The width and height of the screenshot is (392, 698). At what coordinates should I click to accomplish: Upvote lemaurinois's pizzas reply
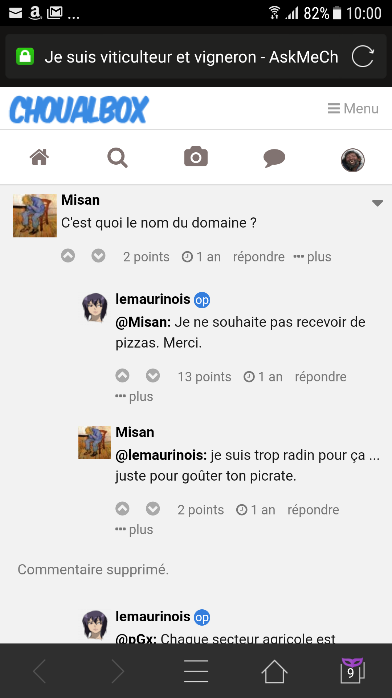122,376
